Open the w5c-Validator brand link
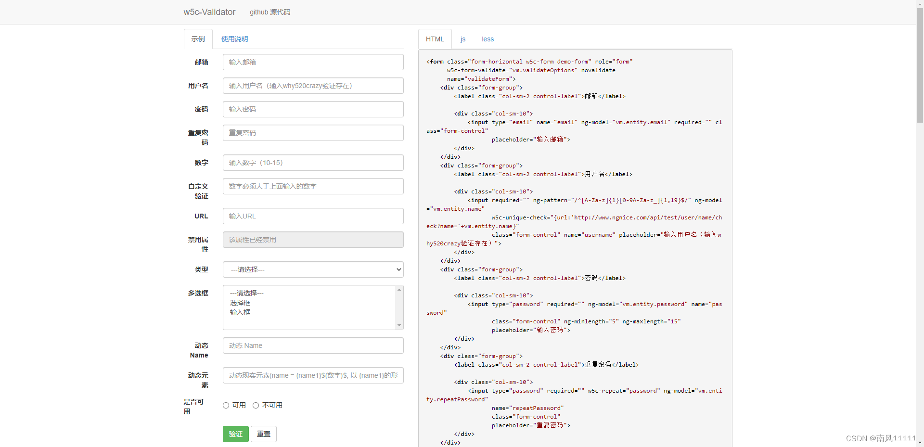Viewport: 924px width, 447px height. (x=209, y=12)
